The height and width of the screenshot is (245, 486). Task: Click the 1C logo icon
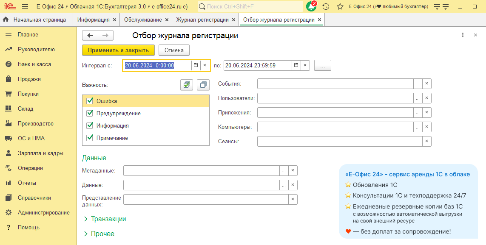[10, 6]
